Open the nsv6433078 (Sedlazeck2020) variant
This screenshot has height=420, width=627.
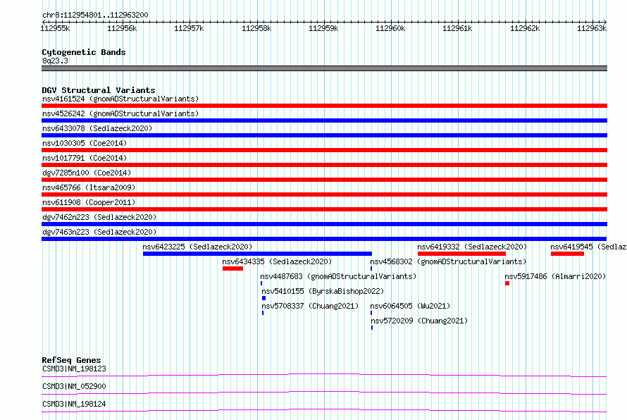(x=97, y=128)
